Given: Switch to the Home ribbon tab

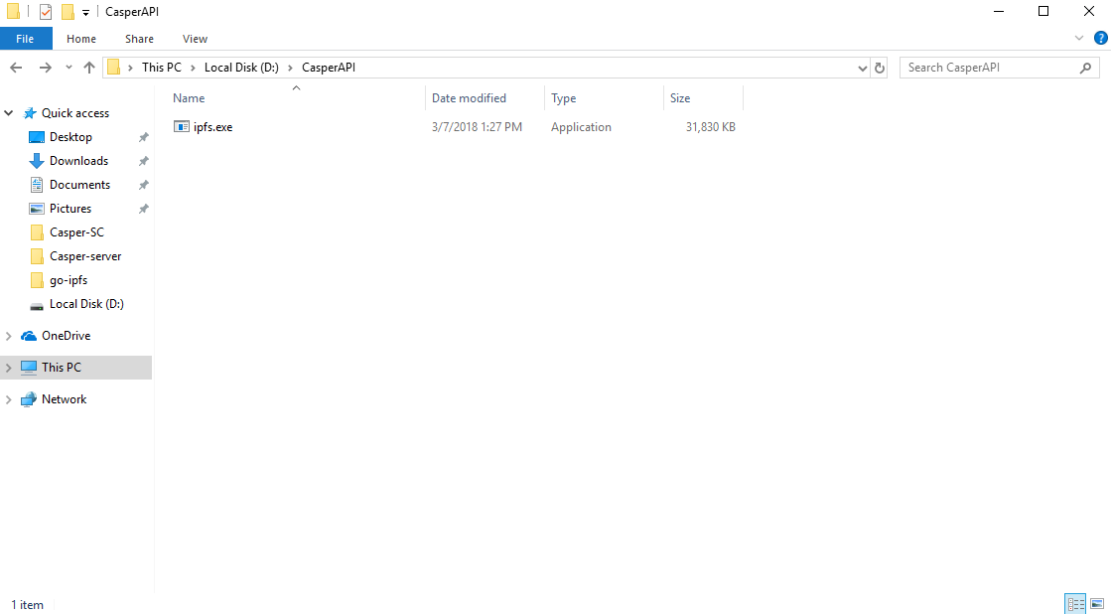Looking at the screenshot, I should tap(81, 39).
